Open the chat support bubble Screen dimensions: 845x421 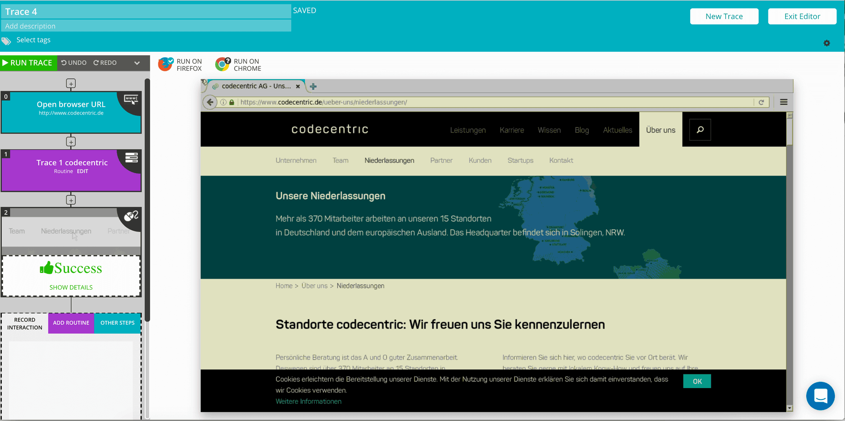pyautogui.click(x=820, y=396)
